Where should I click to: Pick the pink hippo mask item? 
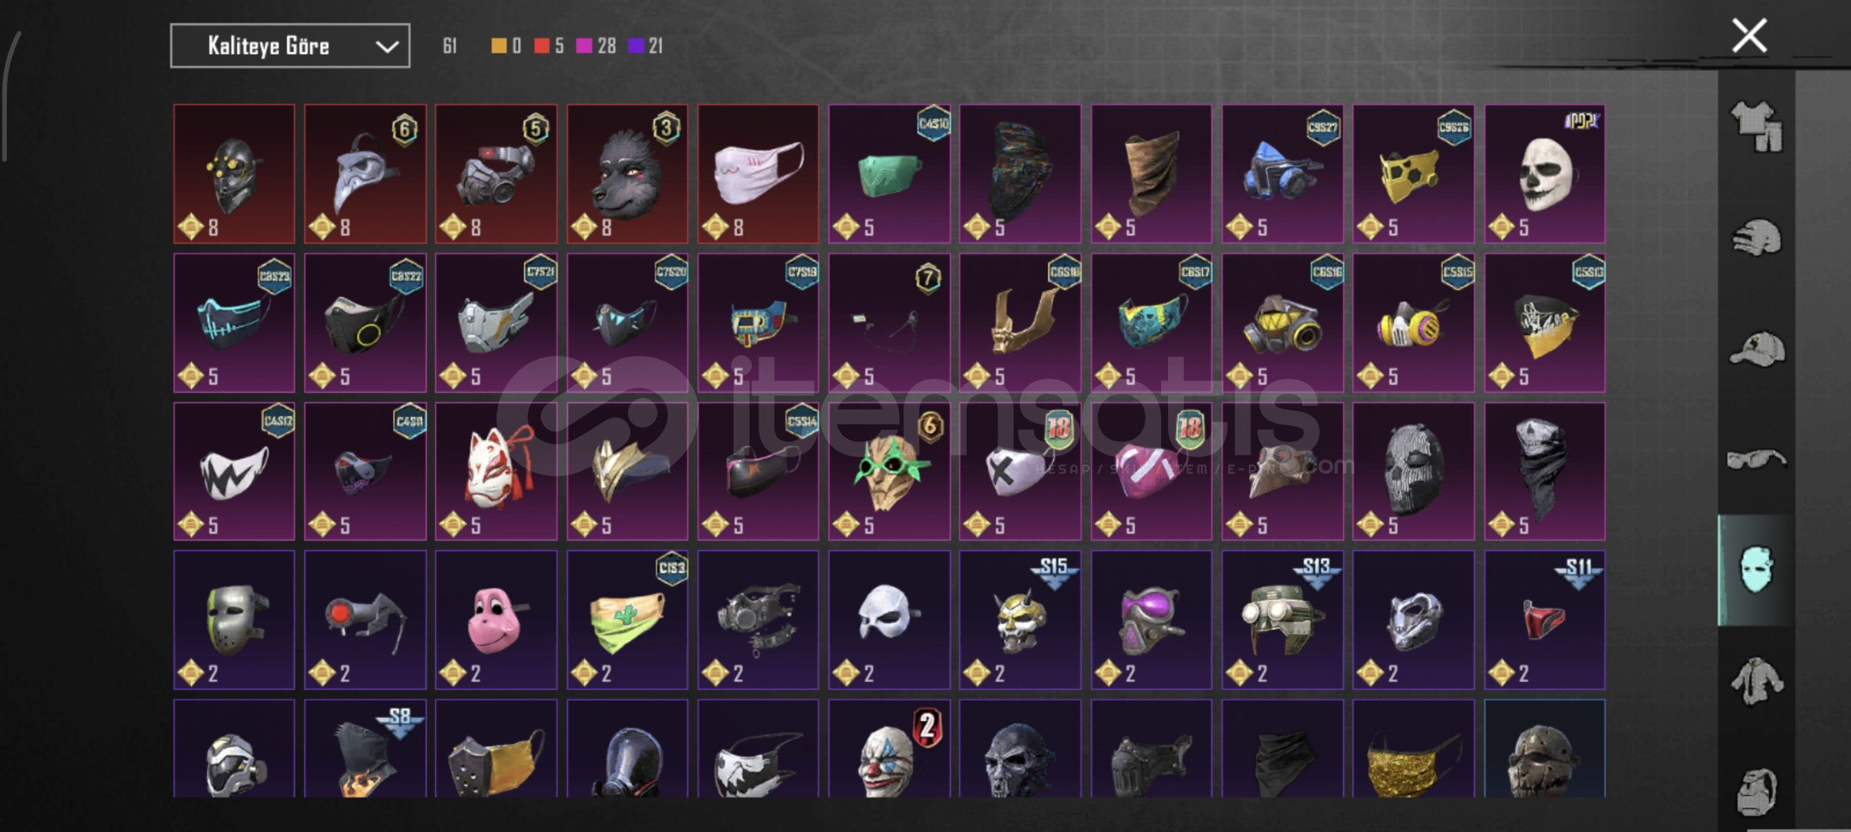coord(496,620)
